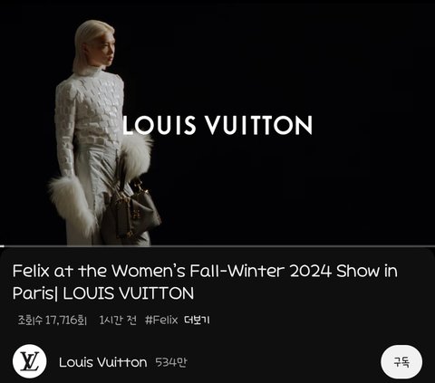Tap the video title starting with Felix
Image resolution: width=435 pixels, height=383 pixels.
[205, 282]
